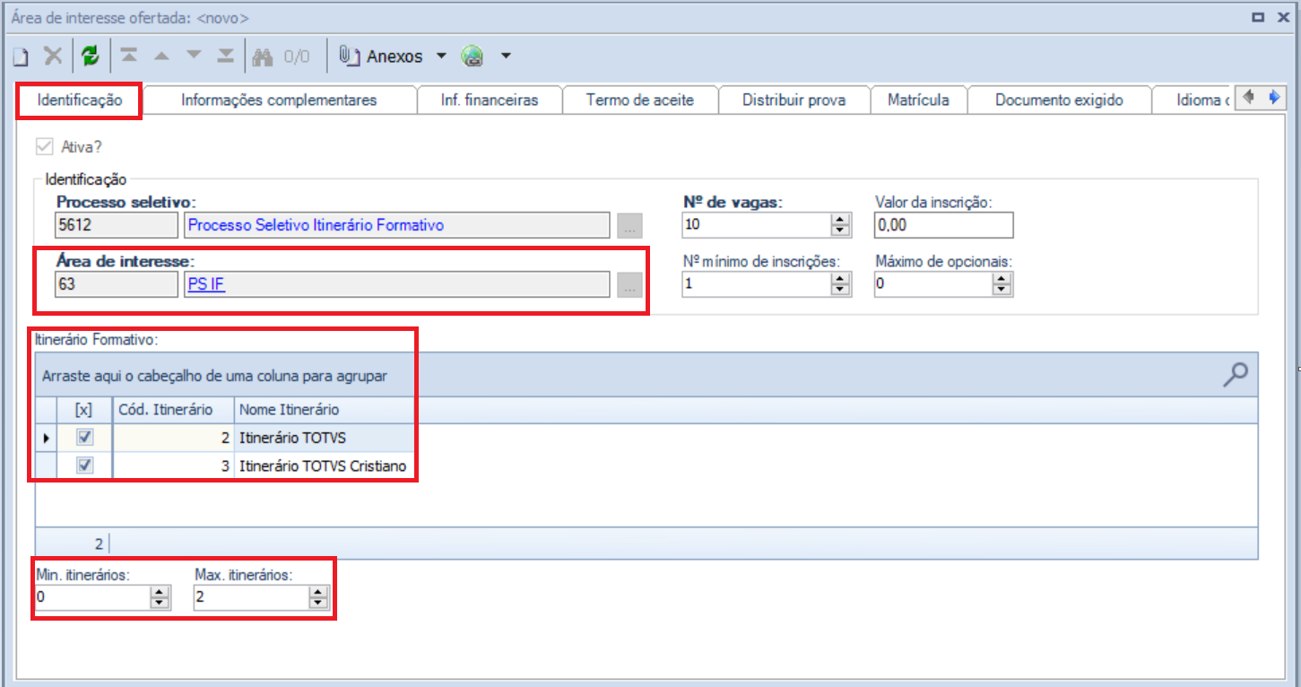
Task: Click the binoculars Find icon
Action: [x=262, y=57]
